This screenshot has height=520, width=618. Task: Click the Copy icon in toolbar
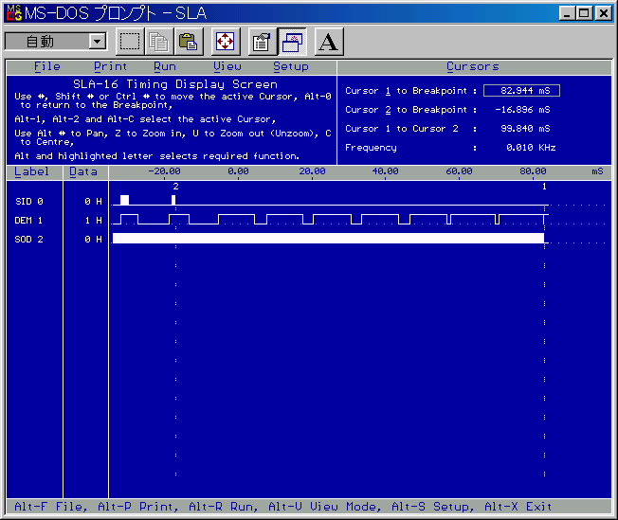pyautogui.click(x=158, y=42)
